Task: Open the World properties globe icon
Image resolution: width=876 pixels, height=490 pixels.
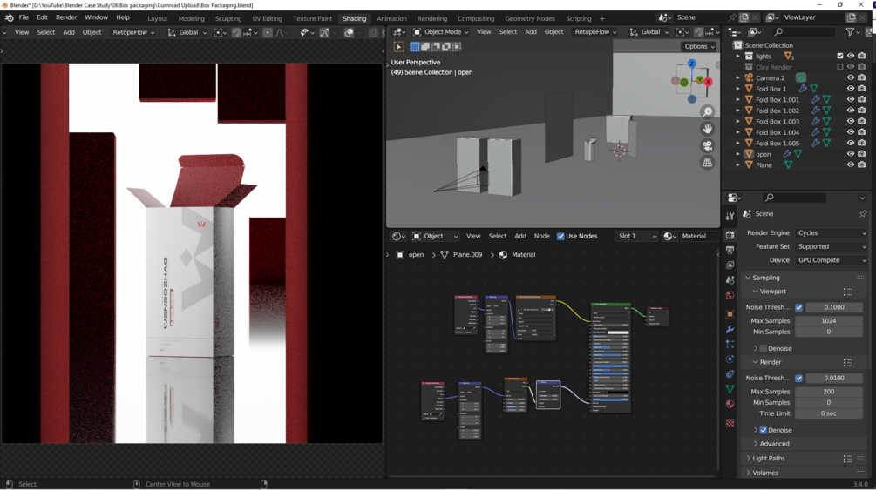Action: point(730,295)
